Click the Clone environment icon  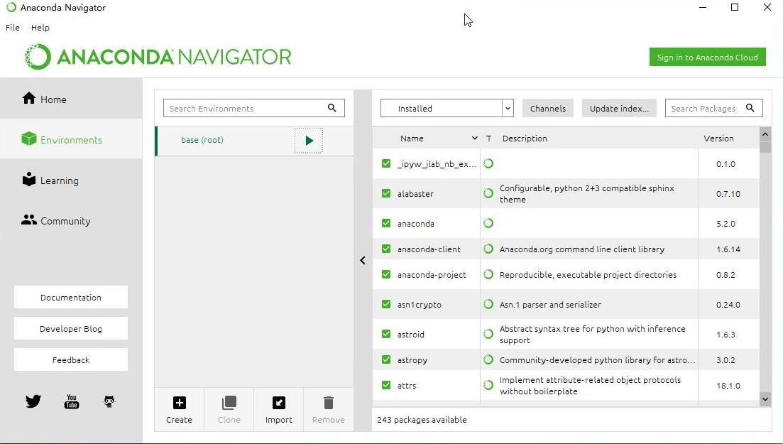[x=229, y=403]
